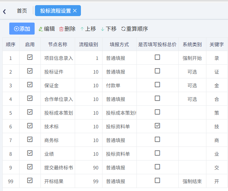Screen dimensions: 228x191
Task: Select the 技术标 node name cell
Action: (x=58, y=127)
